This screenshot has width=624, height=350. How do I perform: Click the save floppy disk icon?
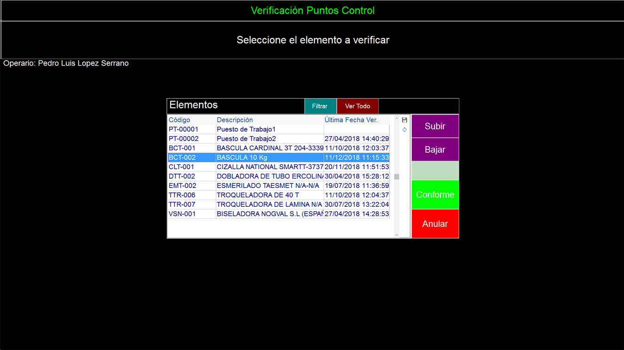404,120
